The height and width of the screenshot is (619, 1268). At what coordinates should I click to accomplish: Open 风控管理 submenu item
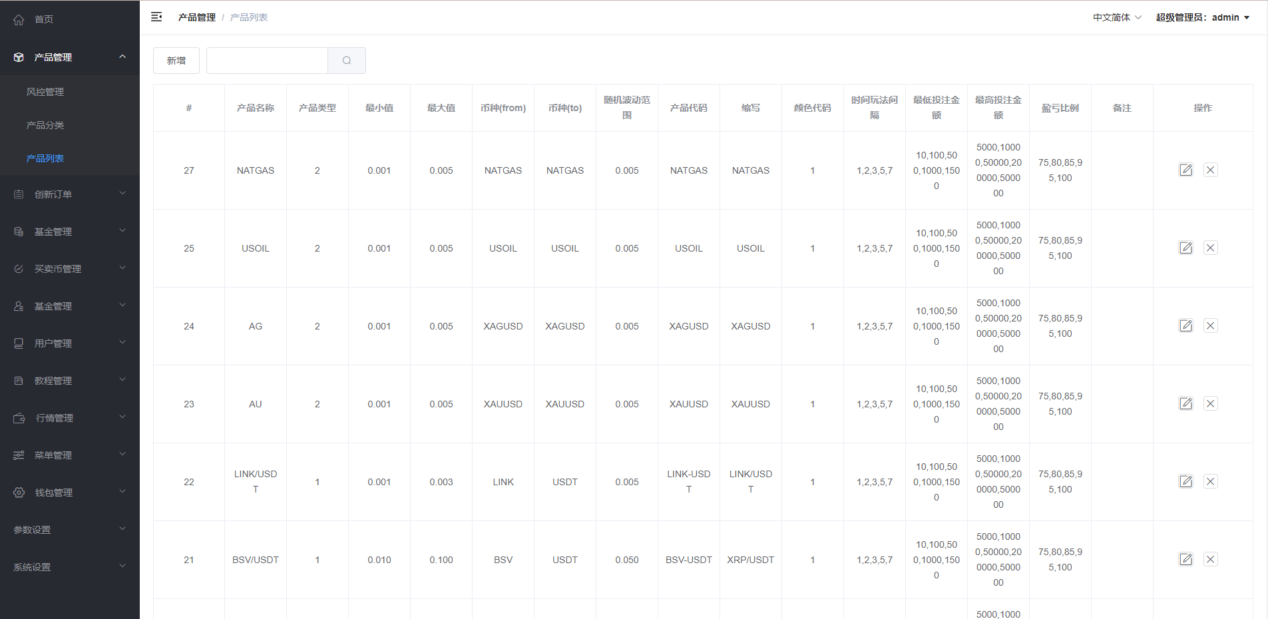click(x=45, y=92)
